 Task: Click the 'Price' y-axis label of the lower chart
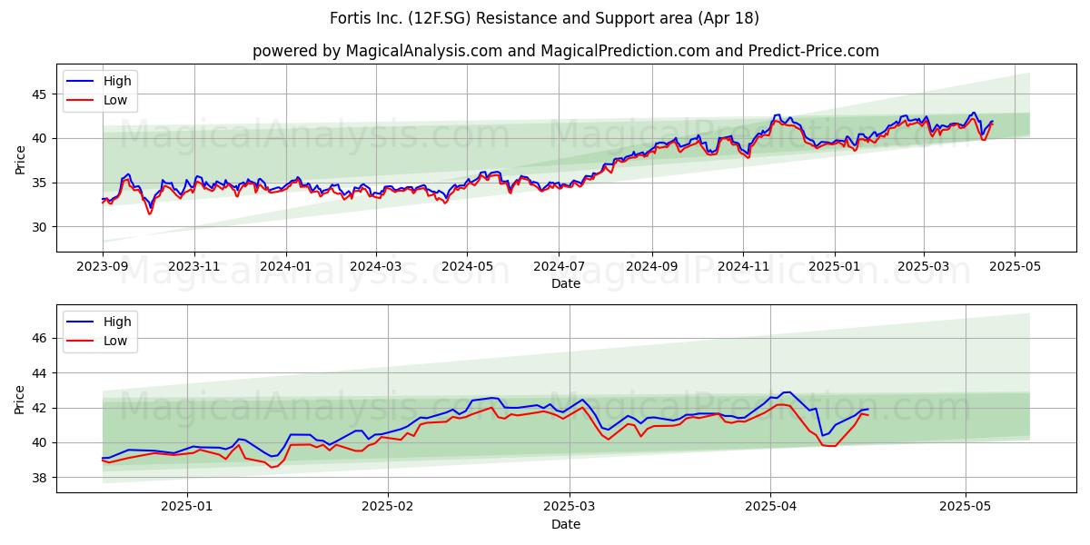coord(21,399)
